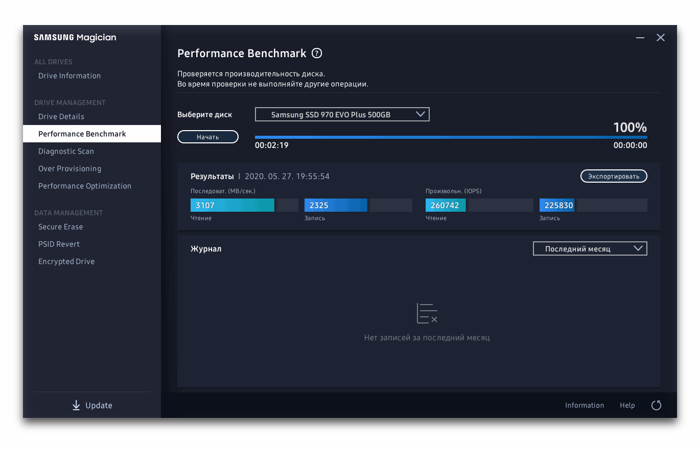
Task: Close the Samsung Magician window
Action: pos(661,38)
